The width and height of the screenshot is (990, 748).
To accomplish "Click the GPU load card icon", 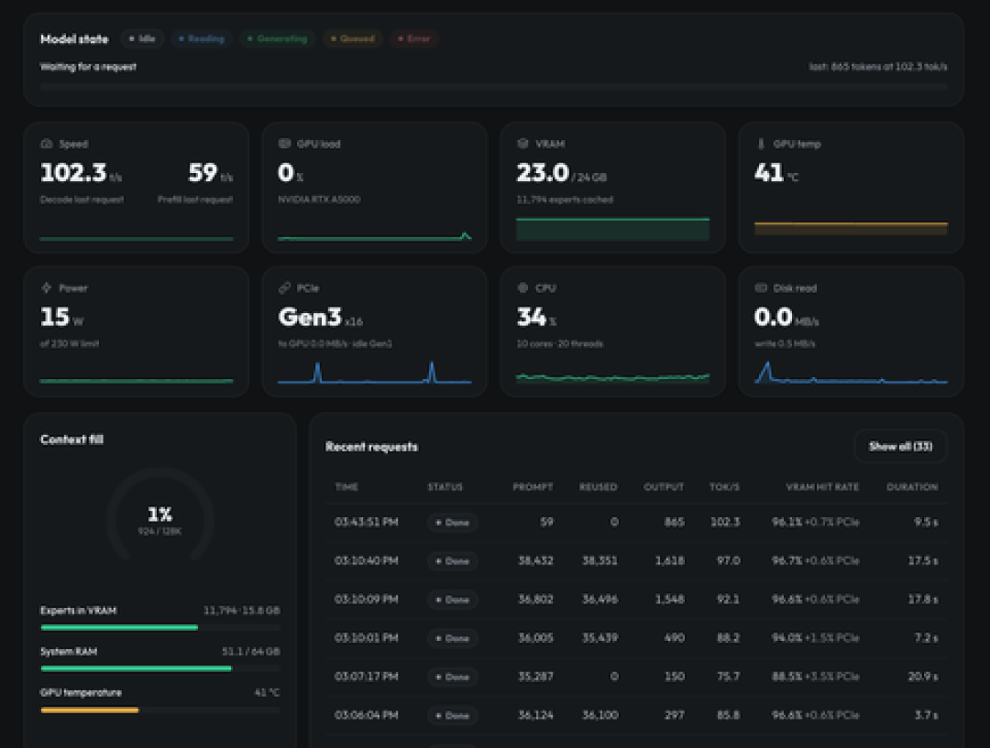I will coord(284,144).
